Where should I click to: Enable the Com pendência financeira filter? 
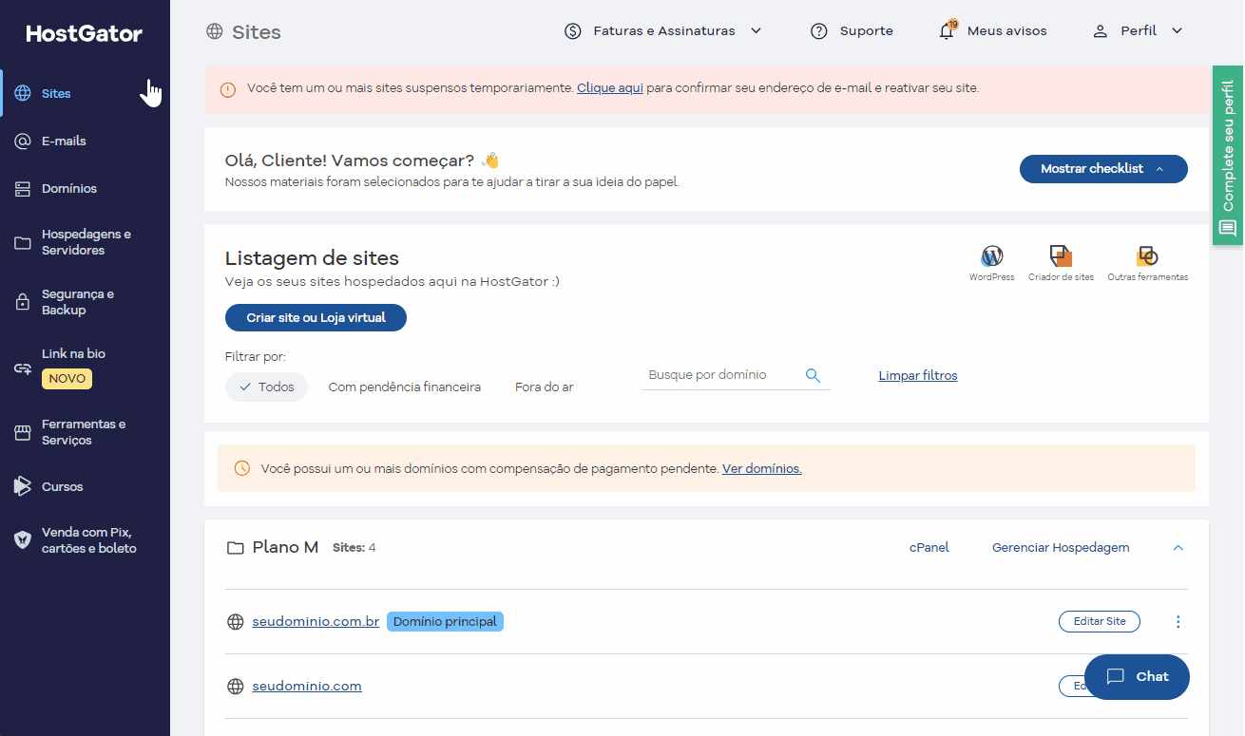click(404, 387)
